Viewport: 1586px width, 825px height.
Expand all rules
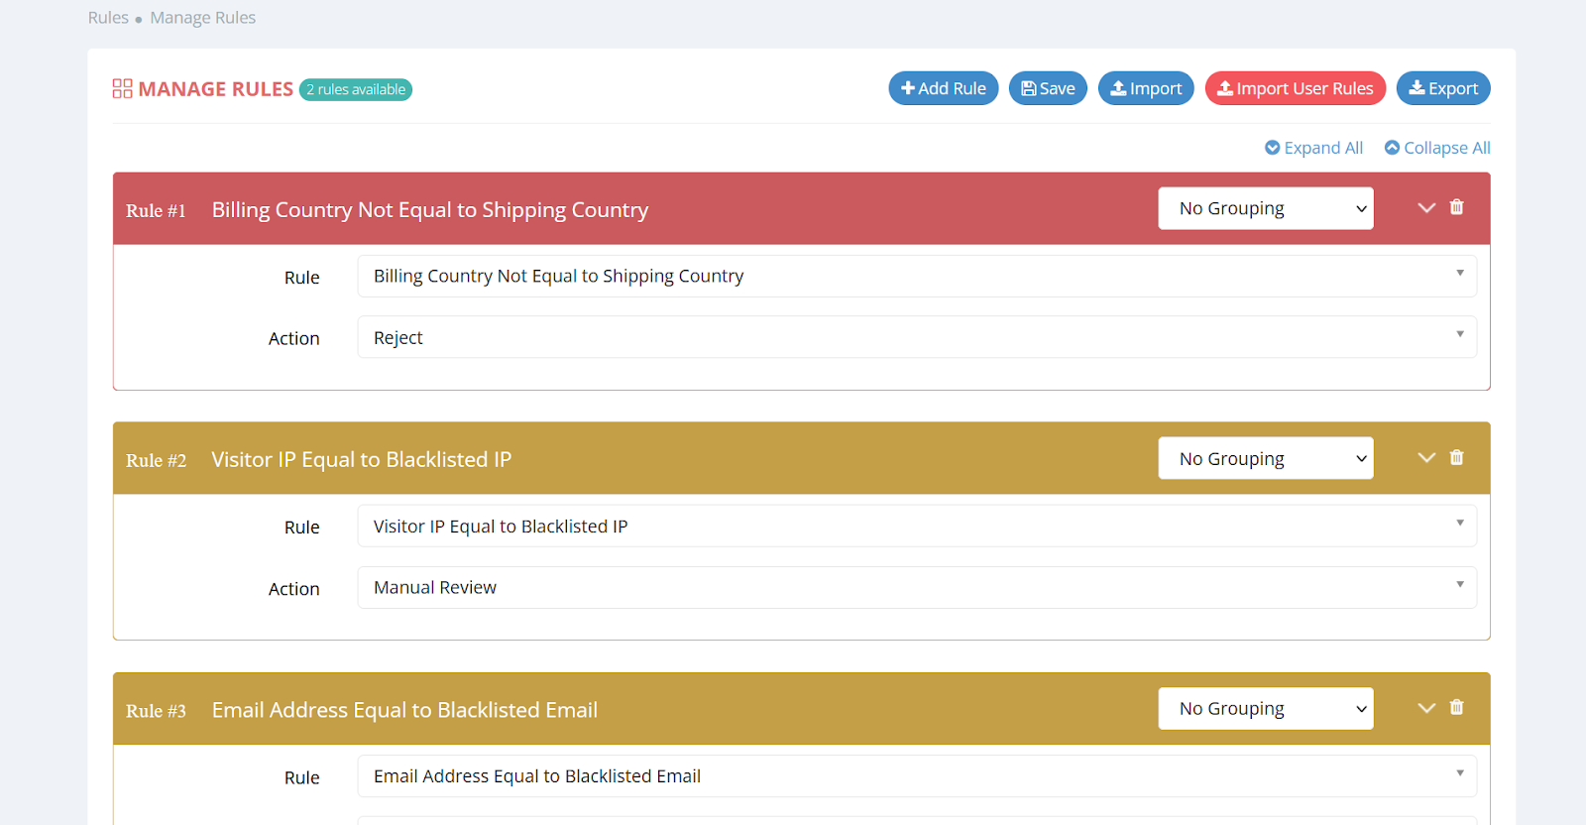click(x=1313, y=148)
